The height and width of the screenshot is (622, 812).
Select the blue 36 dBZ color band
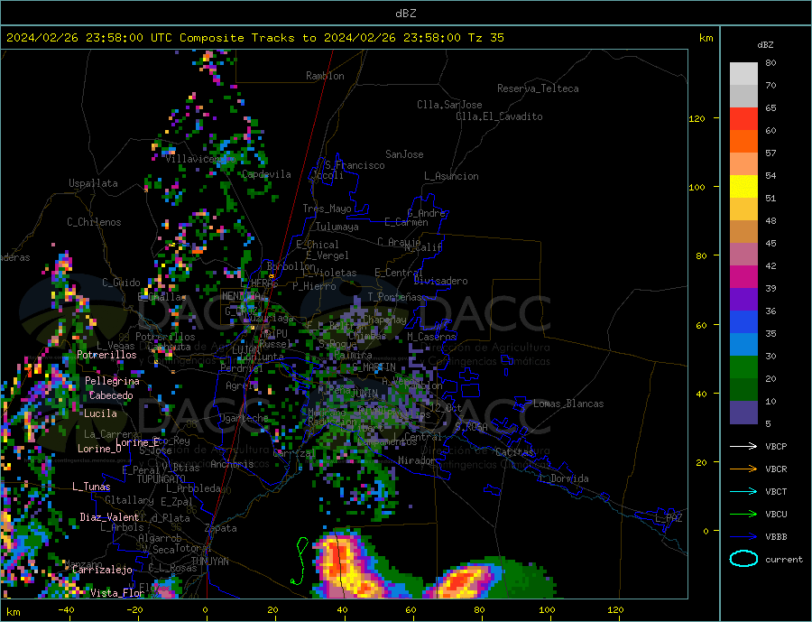point(743,322)
